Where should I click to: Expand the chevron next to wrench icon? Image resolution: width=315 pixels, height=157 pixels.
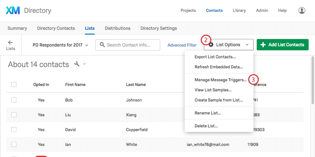[84, 64]
